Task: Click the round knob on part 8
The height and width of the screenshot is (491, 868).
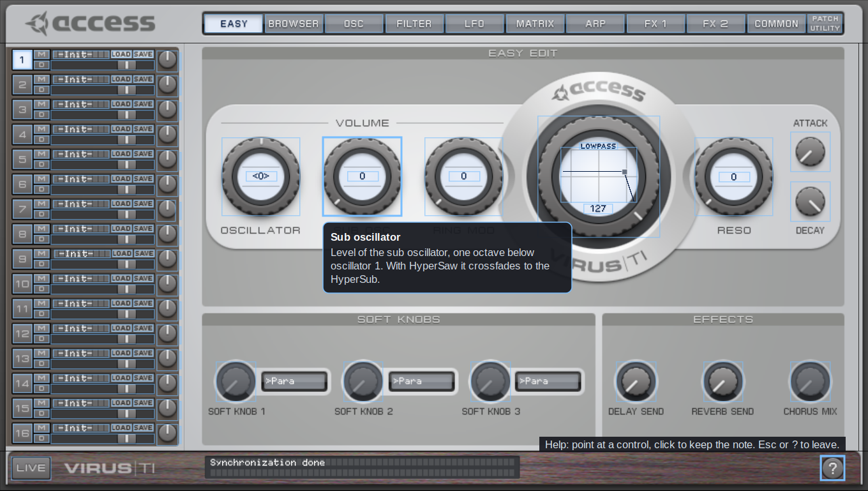Action: pyautogui.click(x=167, y=234)
